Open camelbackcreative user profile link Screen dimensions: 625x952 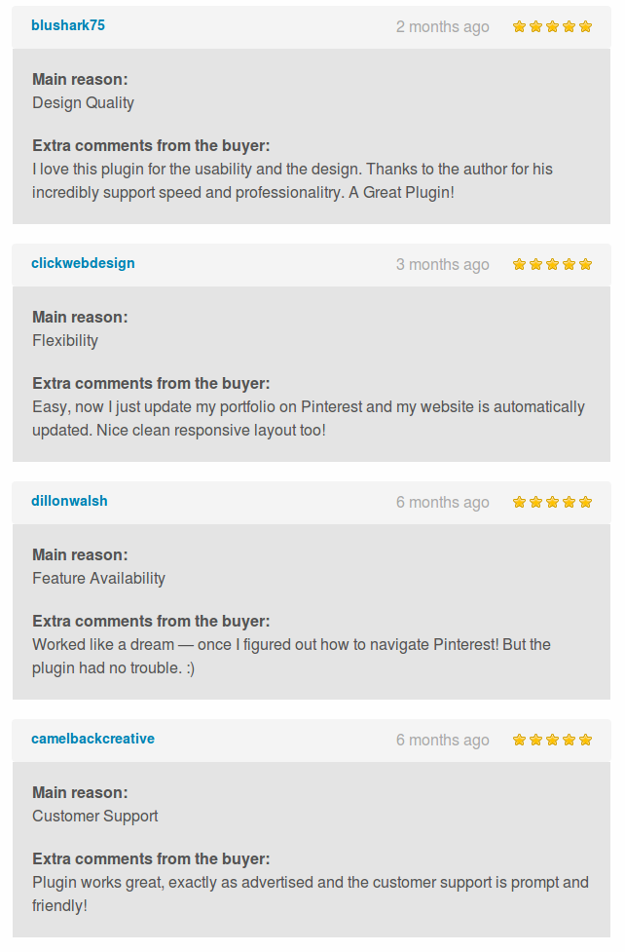point(92,739)
